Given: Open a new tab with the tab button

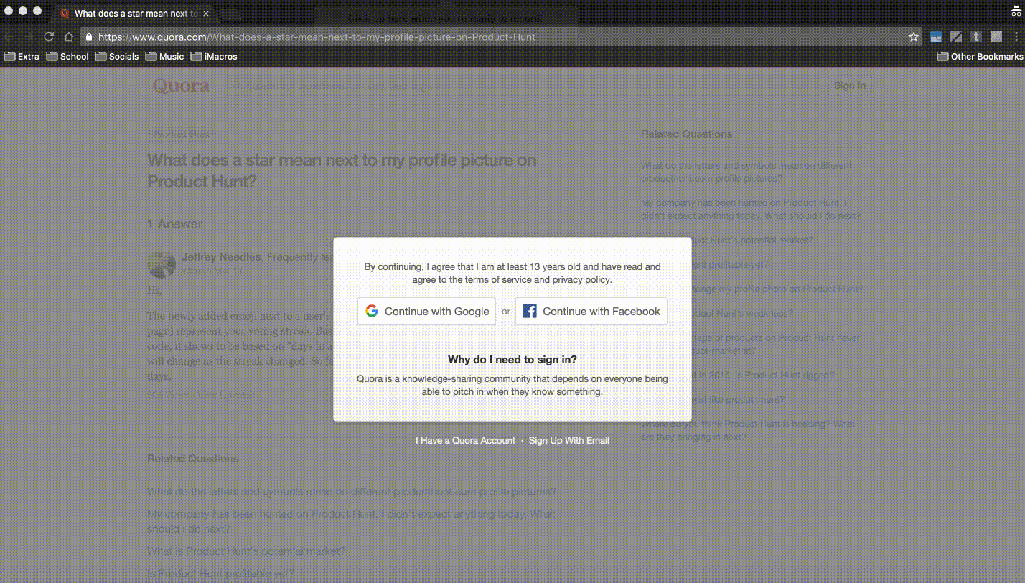Looking at the screenshot, I should pos(230,14).
